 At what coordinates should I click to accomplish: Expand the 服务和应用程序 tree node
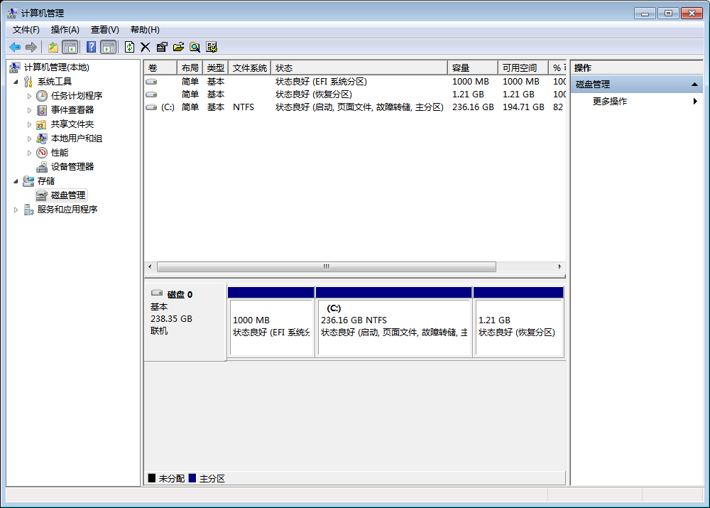(x=16, y=210)
